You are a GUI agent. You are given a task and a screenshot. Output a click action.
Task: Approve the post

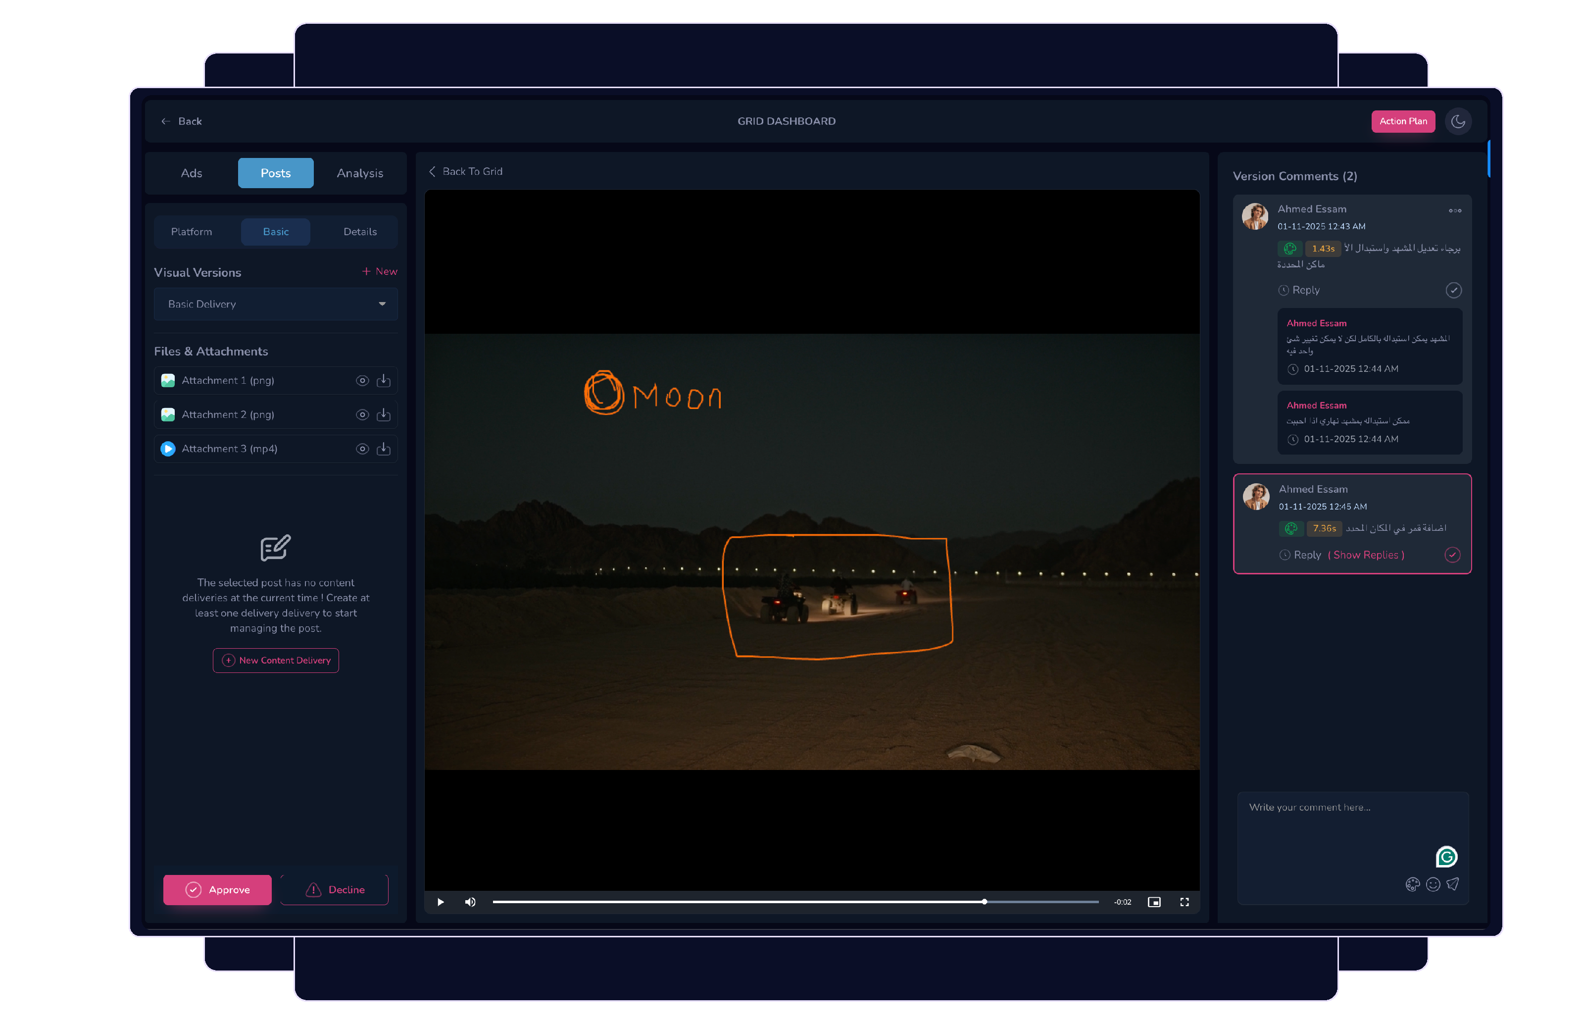click(x=217, y=889)
